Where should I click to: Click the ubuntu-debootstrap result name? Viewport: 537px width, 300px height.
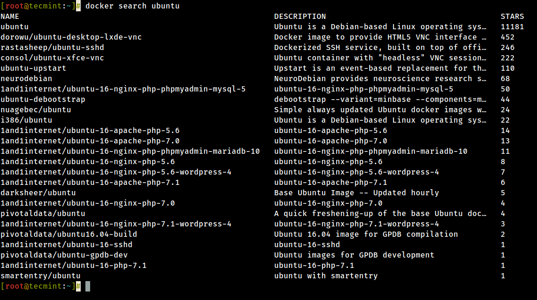point(42,100)
